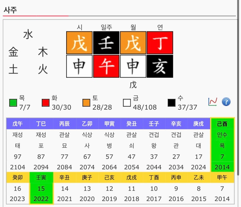Click the black 수 color swatch
Screen dimensions: 241x207
tap(172, 103)
